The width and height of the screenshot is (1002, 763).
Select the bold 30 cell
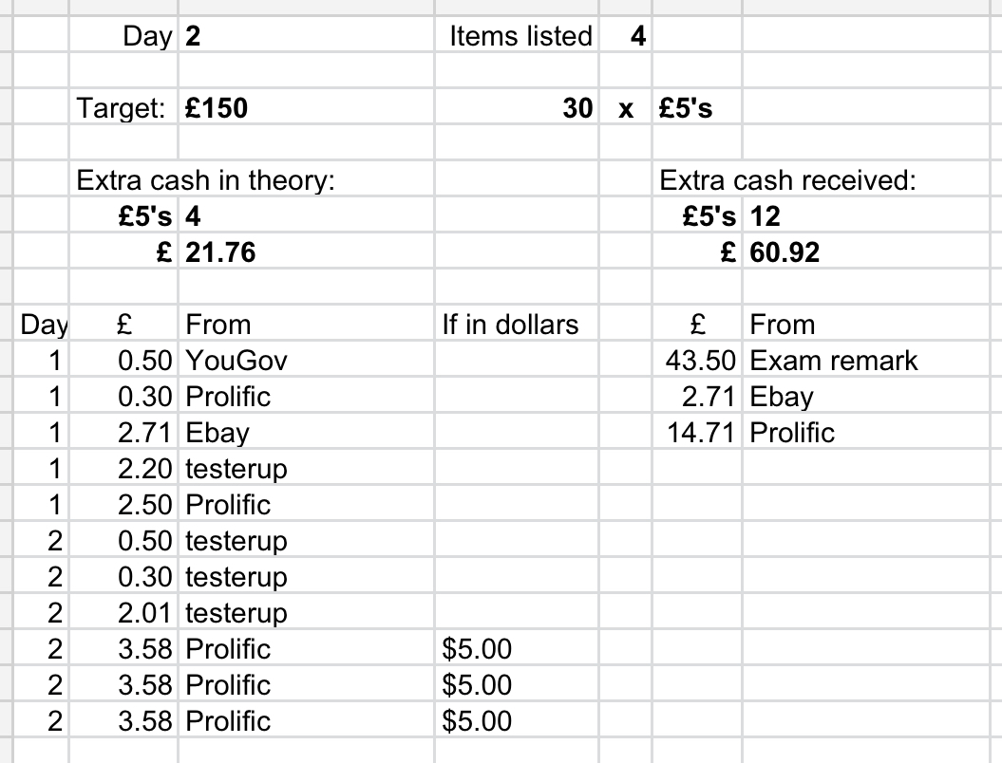(577, 108)
